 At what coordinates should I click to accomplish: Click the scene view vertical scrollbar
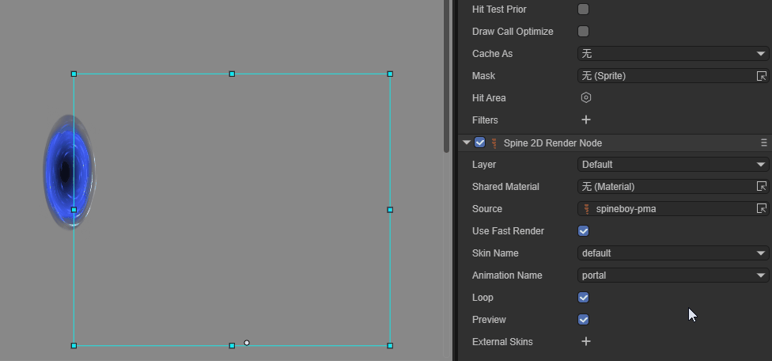pyautogui.click(x=447, y=76)
